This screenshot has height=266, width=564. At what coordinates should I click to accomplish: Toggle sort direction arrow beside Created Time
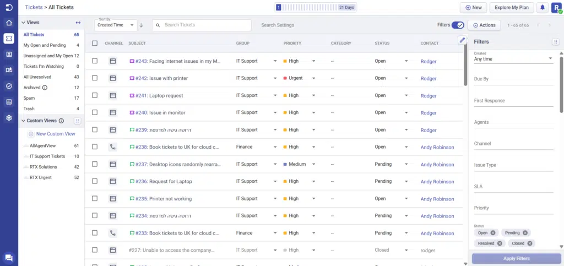[x=141, y=25]
